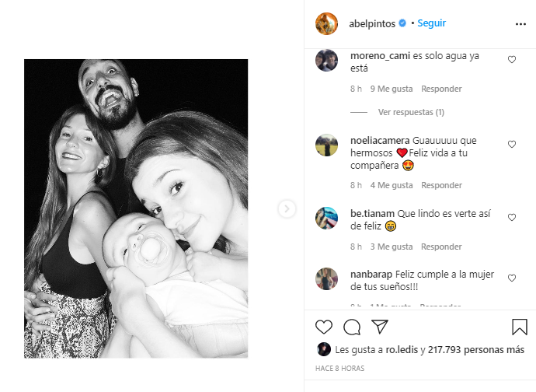
Task: Click ro.ledis liker avatar
Action: [x=323, y=349]
